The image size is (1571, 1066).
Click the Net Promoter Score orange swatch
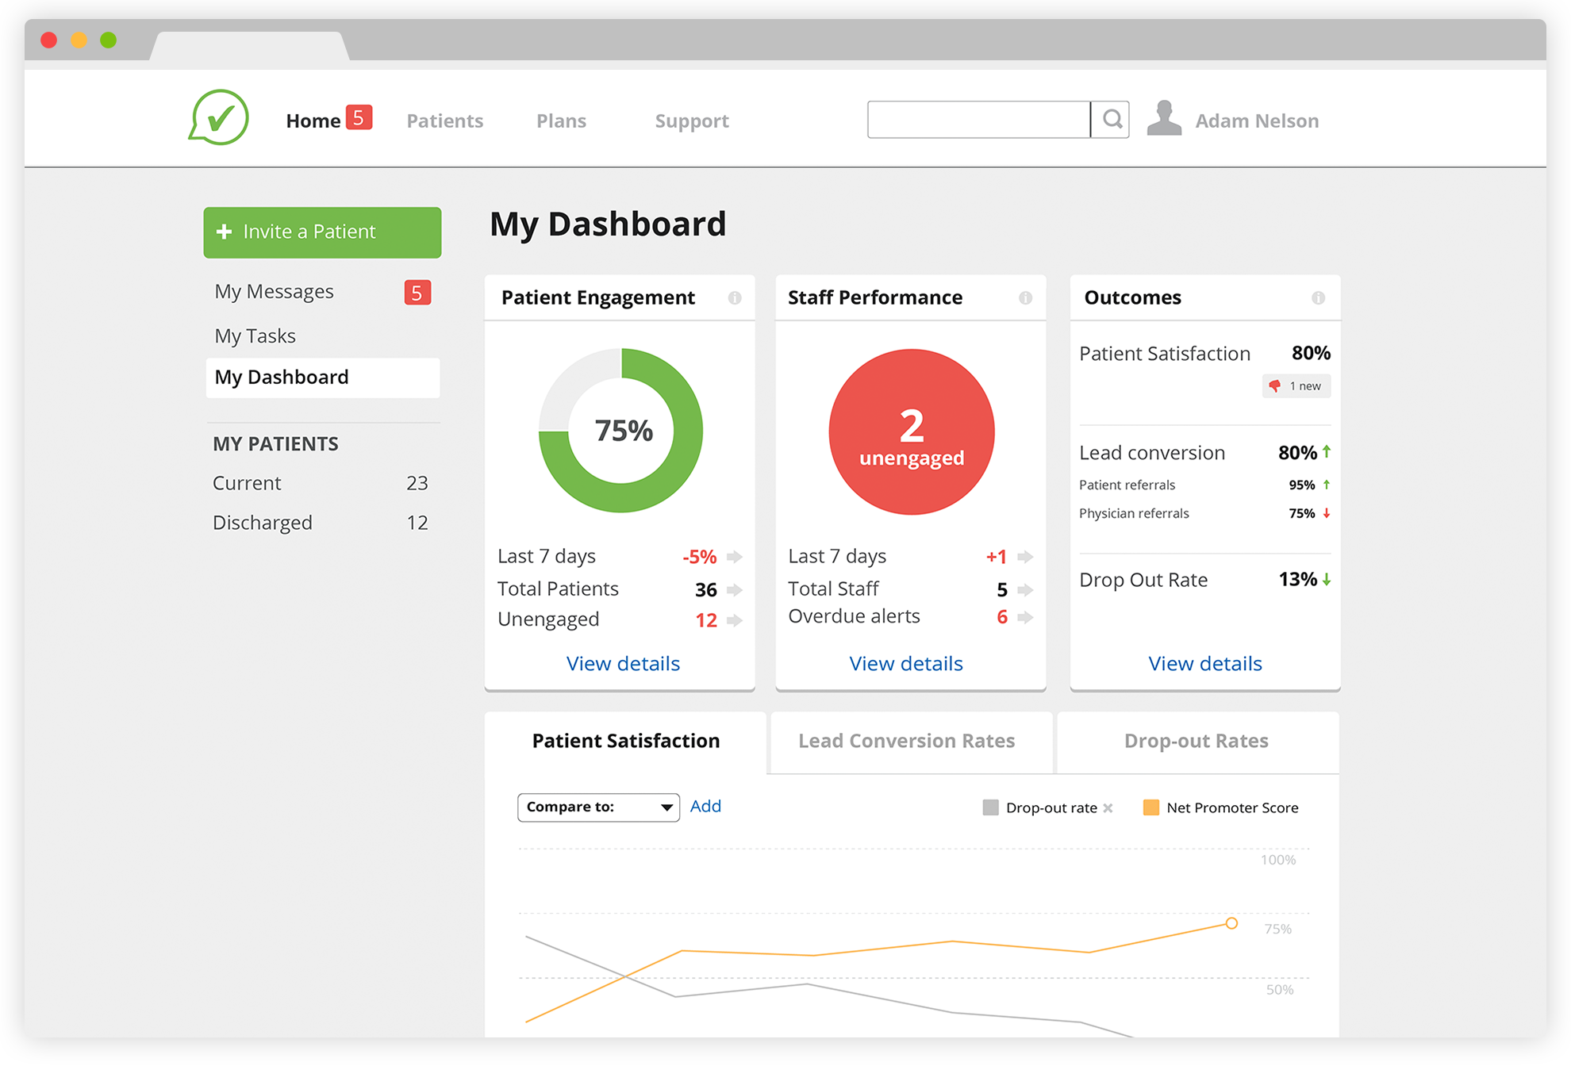point(1150,808)
